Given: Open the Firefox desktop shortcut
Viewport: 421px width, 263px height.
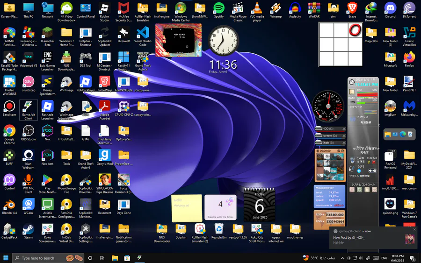Looking at the screenshot, I should (x=409, y=59).
